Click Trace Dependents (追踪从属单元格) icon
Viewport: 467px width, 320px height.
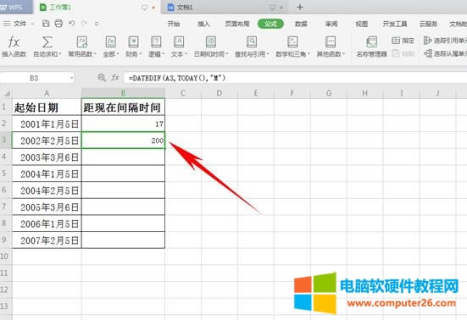pos(428,53)
